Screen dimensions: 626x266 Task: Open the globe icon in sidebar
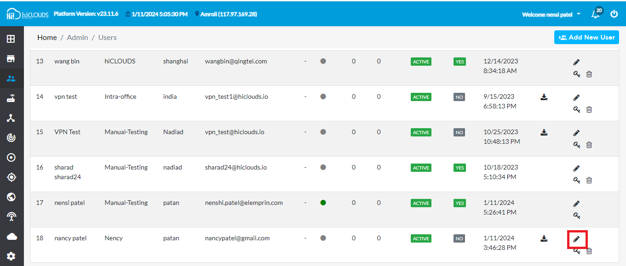11,197
